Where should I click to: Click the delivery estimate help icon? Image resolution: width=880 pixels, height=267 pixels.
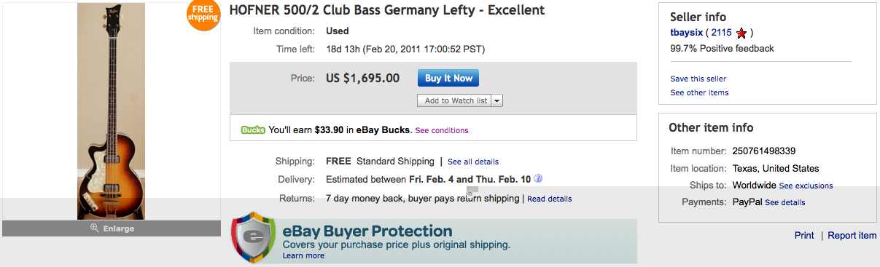pos(538,178)
